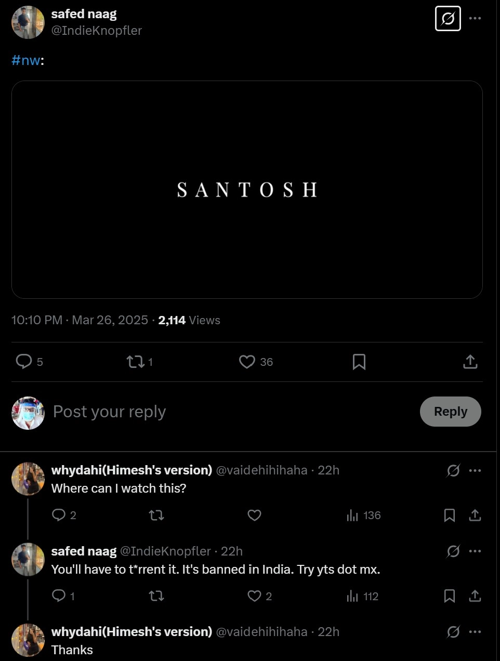Viewport: 500px width, 661px height.
Task: Bookmark the main SANTOSH post
Action: (x=359, y=362)
